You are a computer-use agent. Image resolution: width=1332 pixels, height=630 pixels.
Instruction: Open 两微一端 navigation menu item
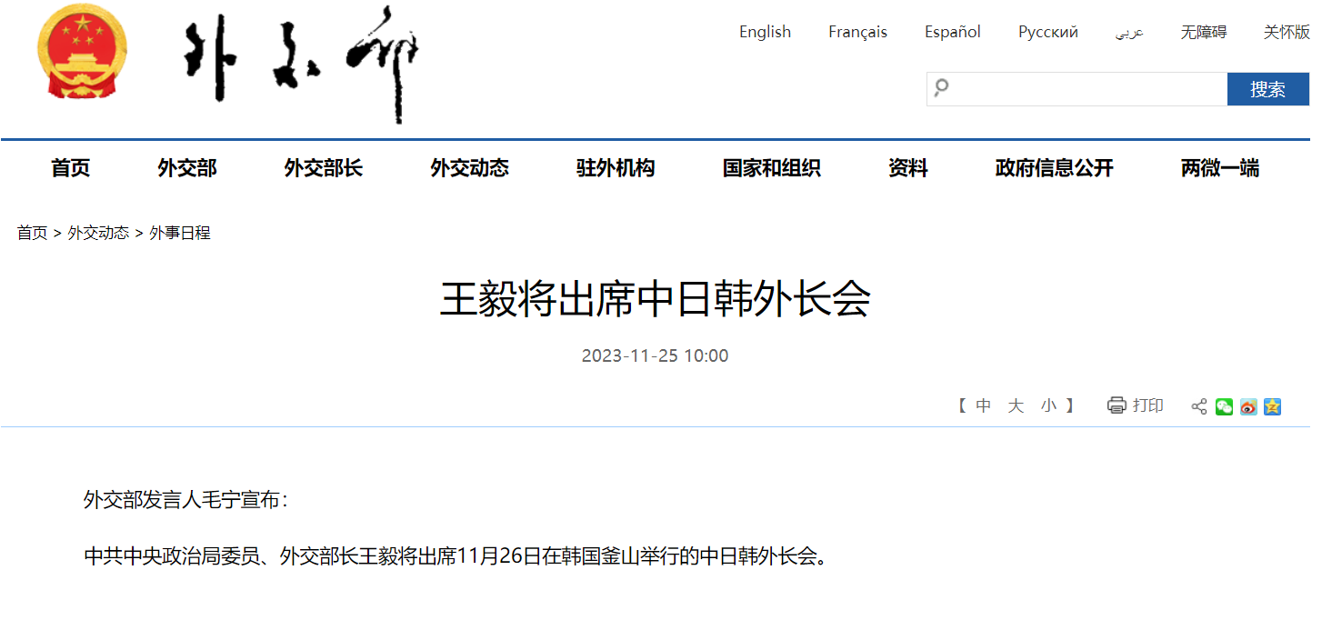(1220, 168)
